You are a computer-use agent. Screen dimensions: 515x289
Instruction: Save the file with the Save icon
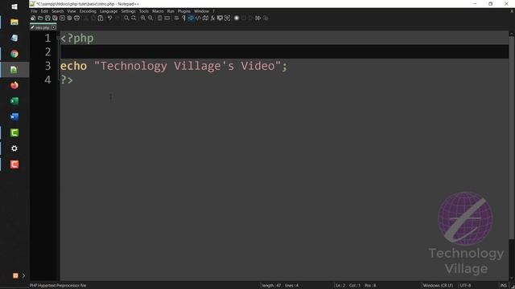pos(47,18)
